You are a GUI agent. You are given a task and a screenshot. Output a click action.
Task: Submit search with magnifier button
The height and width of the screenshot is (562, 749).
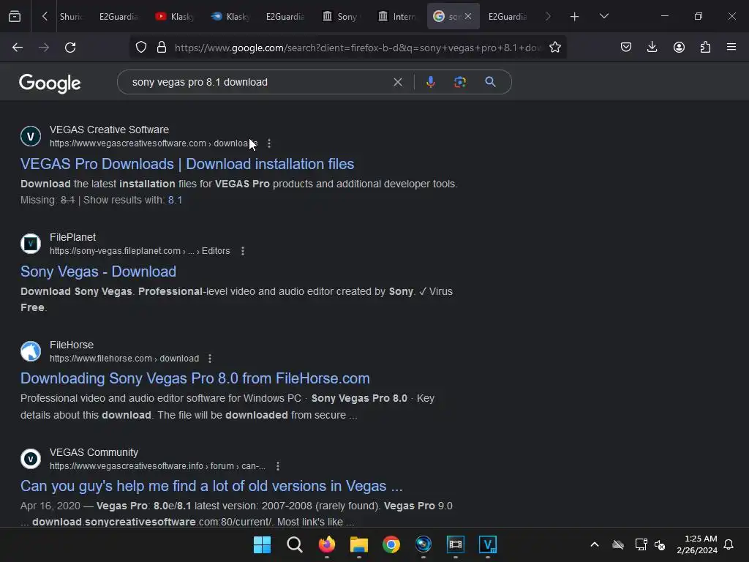490,82
